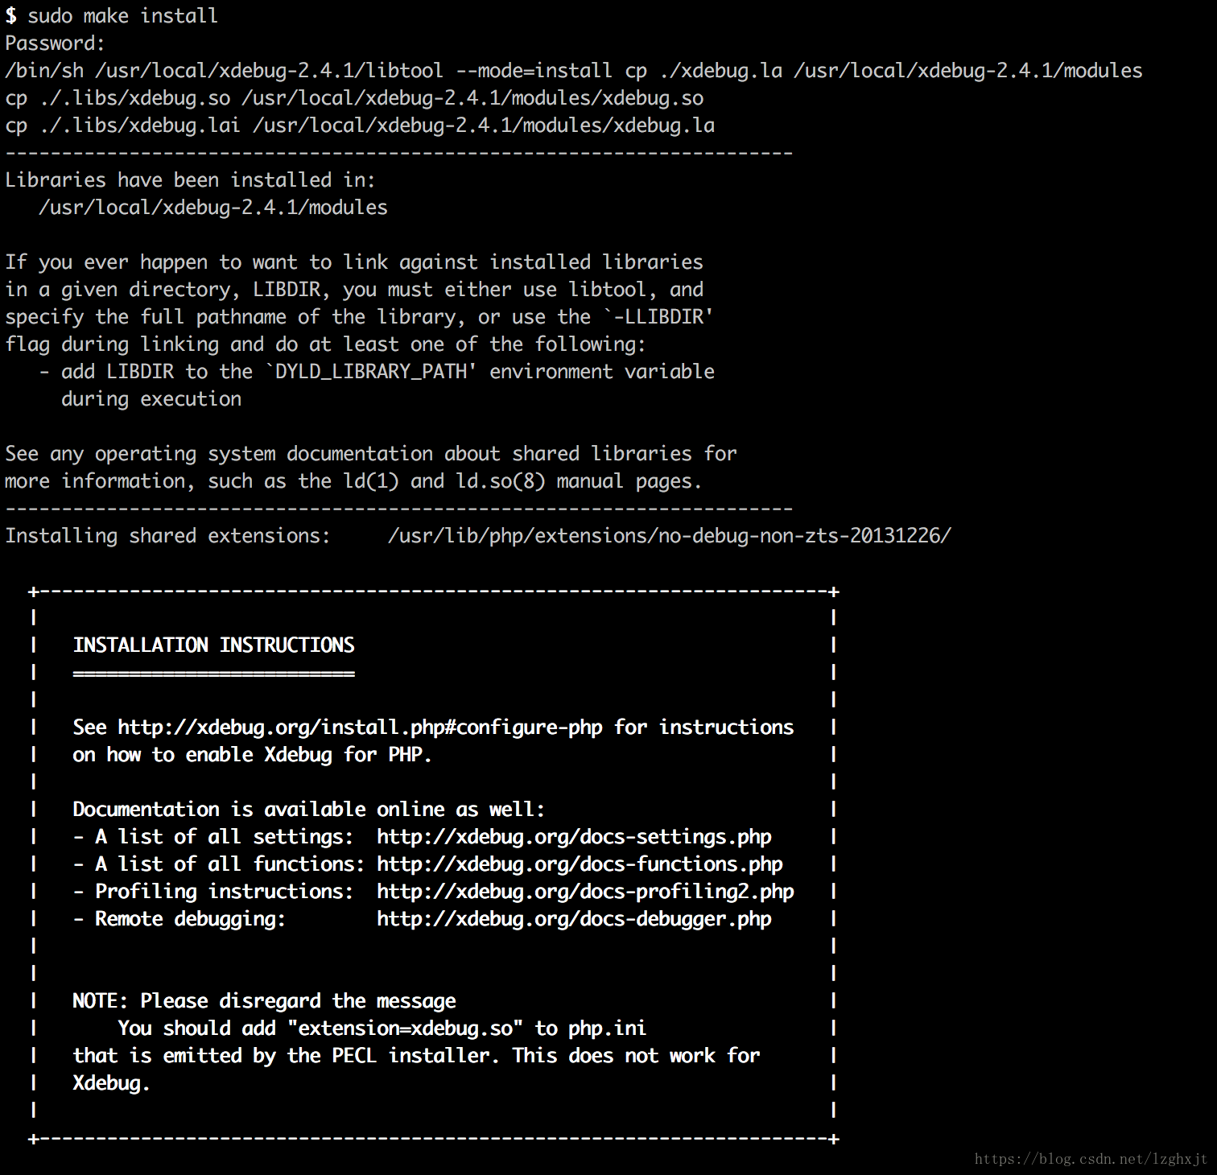Image resolution: width=1217 pixels, height=1175 pixels.
Task: Click the '/bin/sh /usr/local/xdebug-2.4.1/libtool' line
Action: [x=574, y=71]
